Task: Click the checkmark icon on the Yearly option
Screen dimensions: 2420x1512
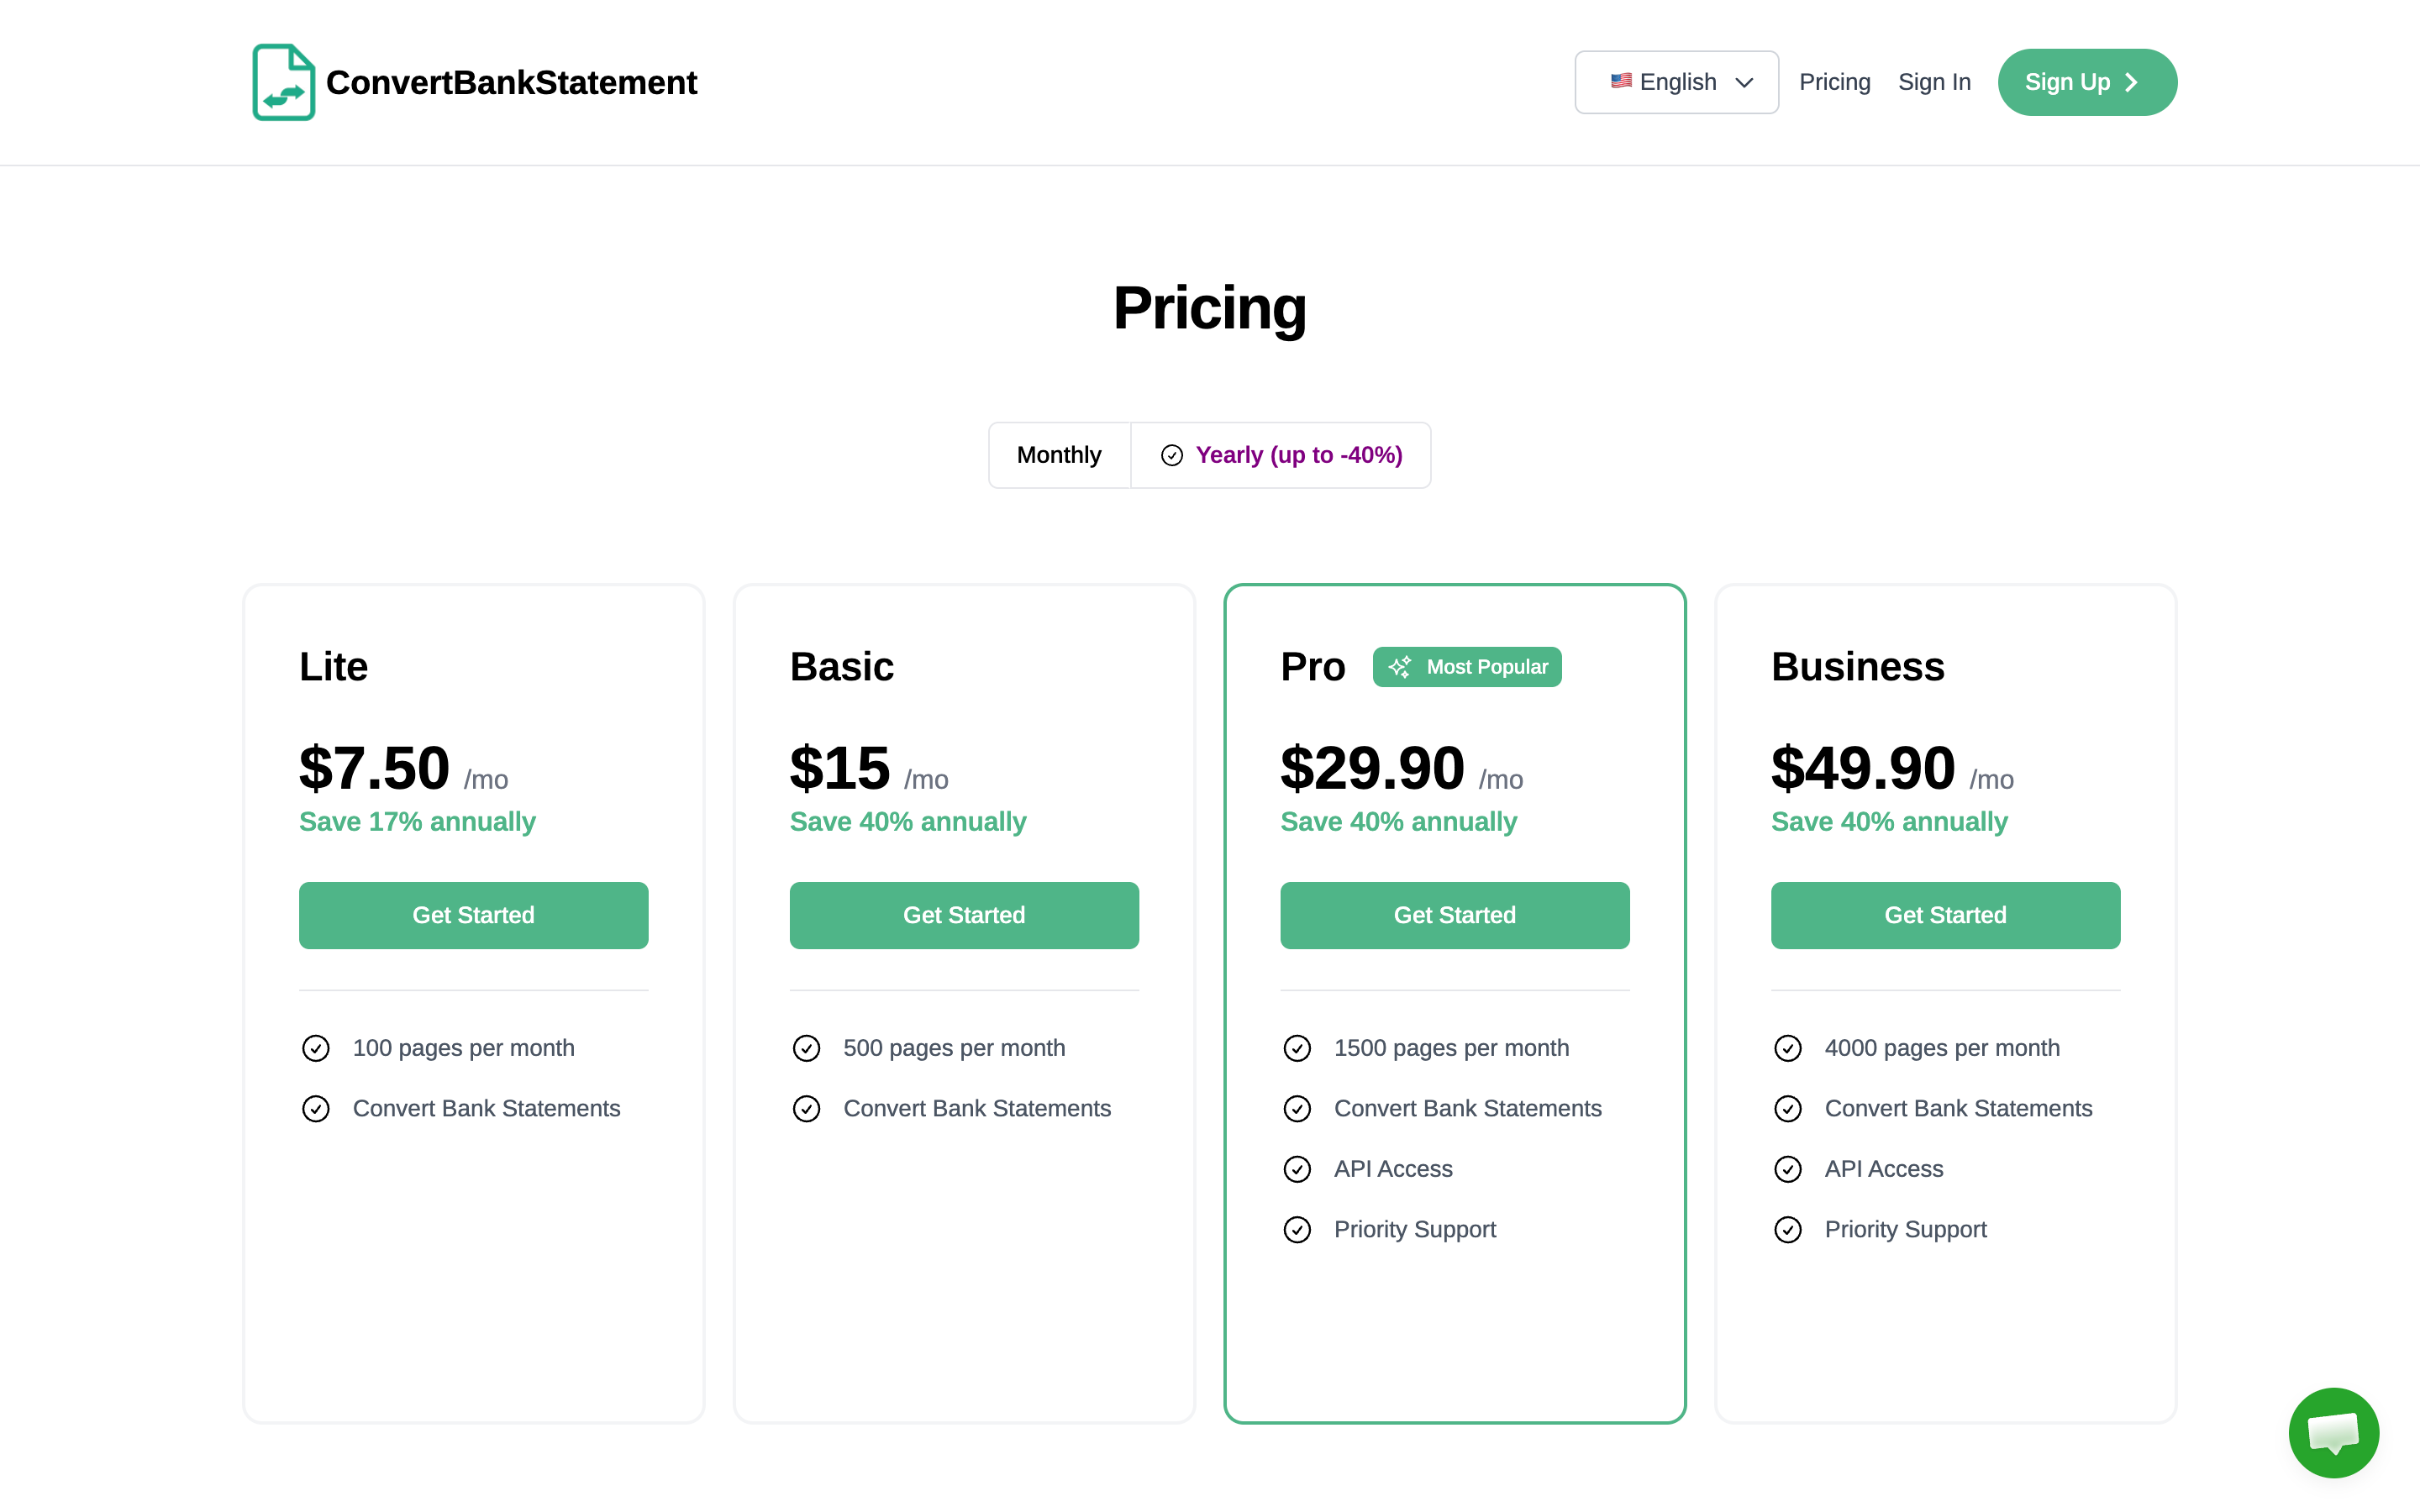Action: click(x=1172, y=455)
